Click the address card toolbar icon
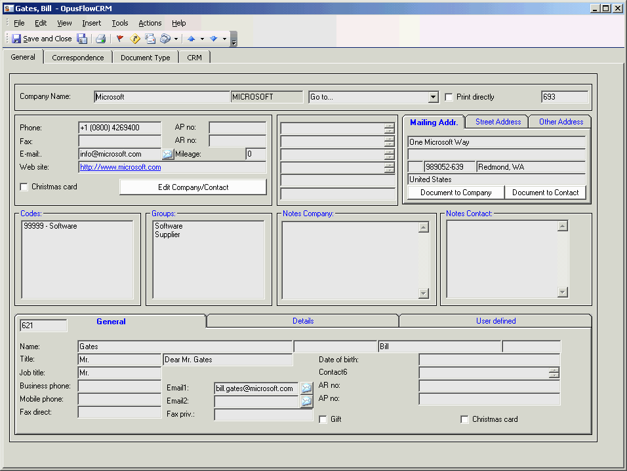 (x=150, y=39)
